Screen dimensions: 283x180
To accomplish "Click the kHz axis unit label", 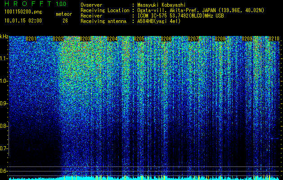I will coord(4,36).
